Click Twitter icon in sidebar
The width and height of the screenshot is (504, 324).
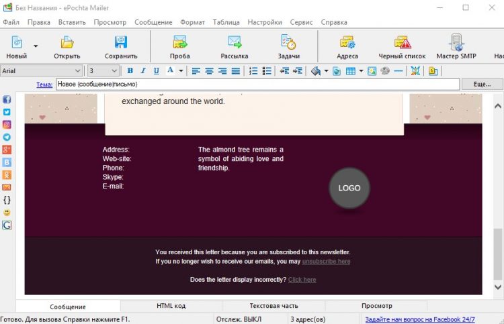pyautogui.click(x=7, y=112)
